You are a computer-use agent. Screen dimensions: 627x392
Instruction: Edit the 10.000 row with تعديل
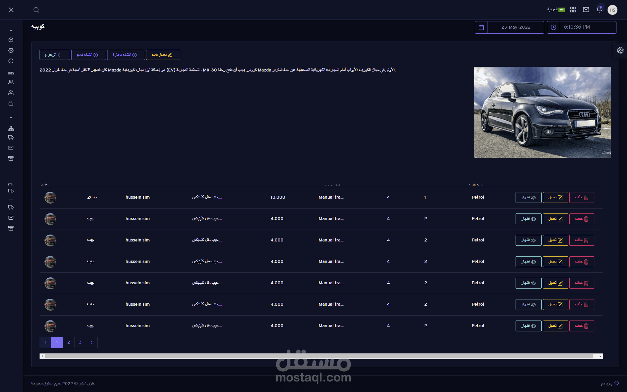tap(555, 198)
